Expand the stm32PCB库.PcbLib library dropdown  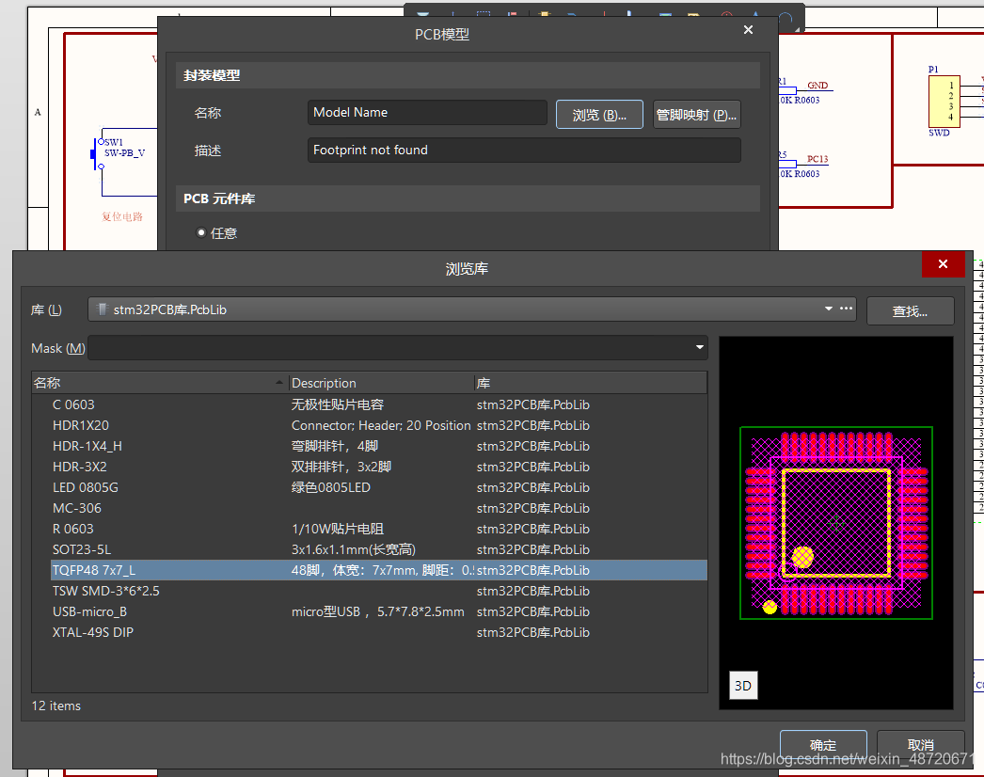point(828,309)
